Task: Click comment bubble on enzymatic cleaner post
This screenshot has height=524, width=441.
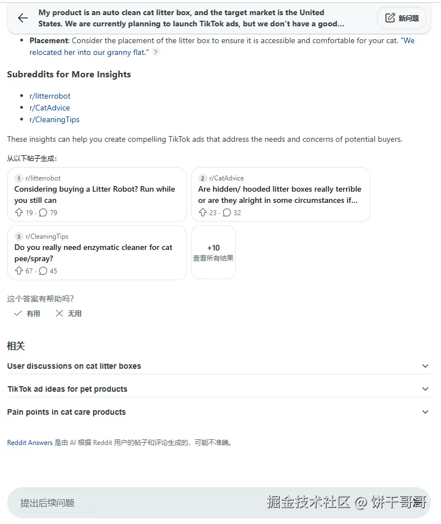Action: tap(43, 271)
